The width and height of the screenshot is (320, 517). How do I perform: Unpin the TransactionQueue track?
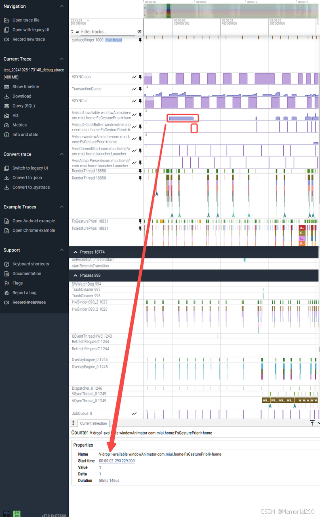tap(140, 89)
